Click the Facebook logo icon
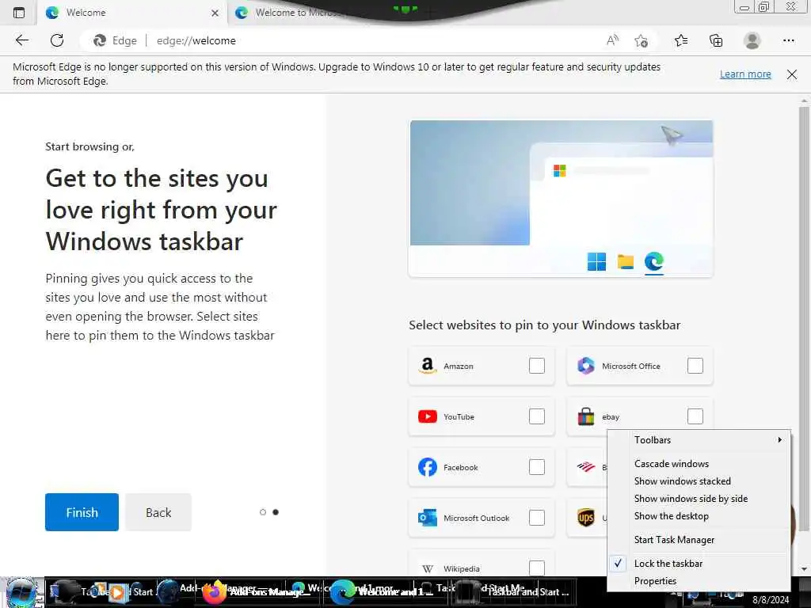Image resolution: width=811 pixels, height=608 pixels. (427, 467)
